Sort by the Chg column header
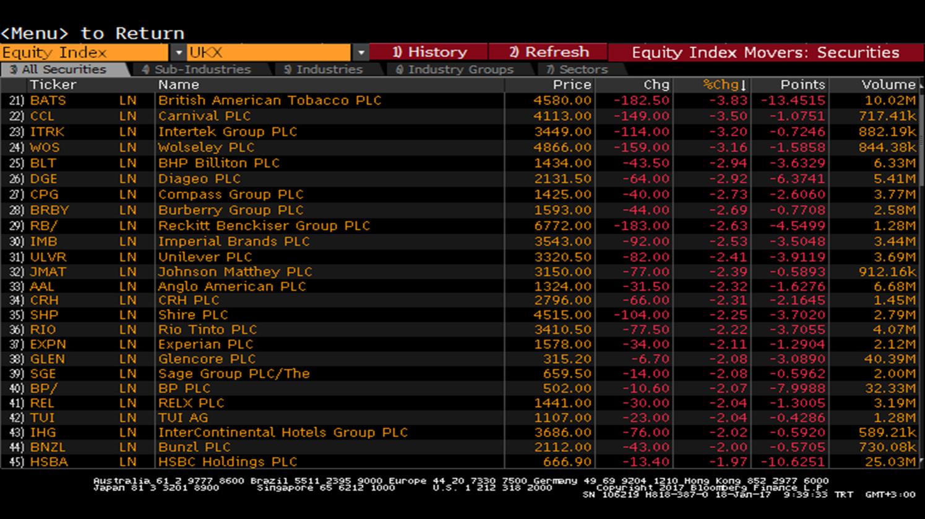 (656, 85)
